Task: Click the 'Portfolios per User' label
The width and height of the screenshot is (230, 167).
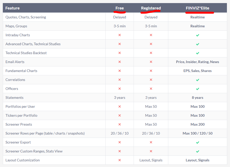Action: pyautogui.click(x=20, y=106)
